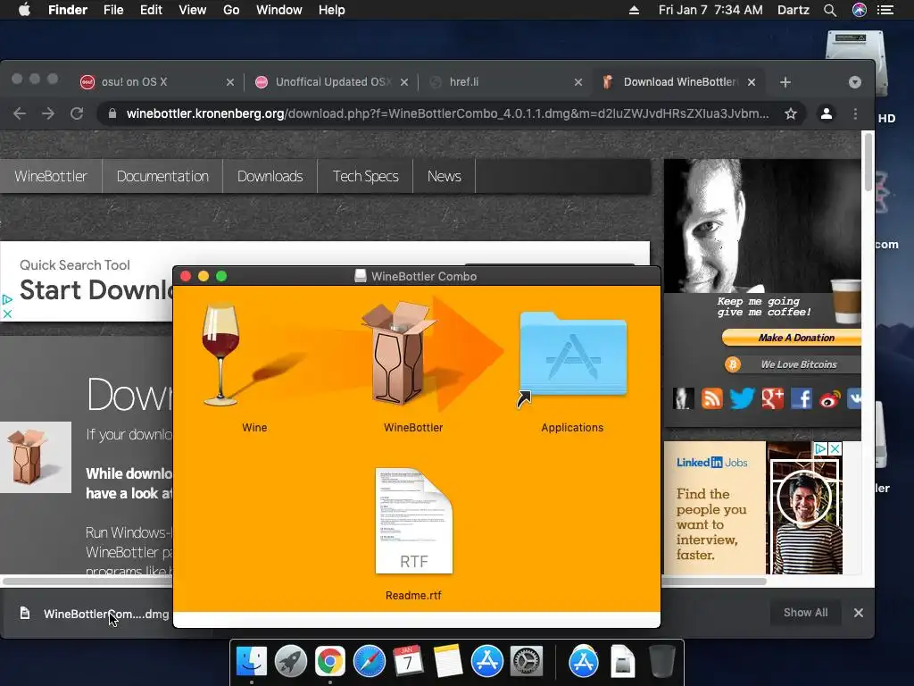Close the href.li tab
The image size is (914, 686).
point(578,82)
